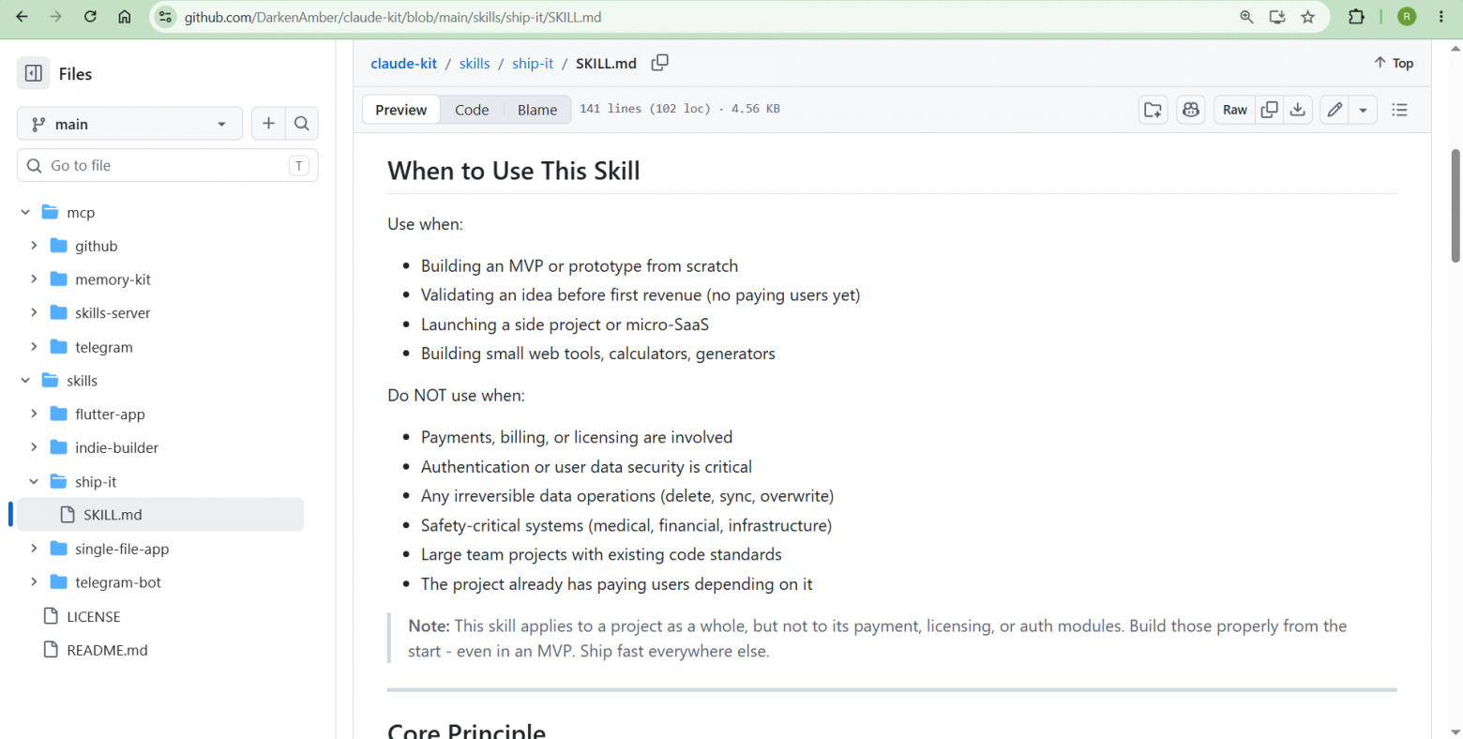This screenshot has width=1463, height=739.
Task: Switch to the Preview tab
Action: [x=401, y=110]
